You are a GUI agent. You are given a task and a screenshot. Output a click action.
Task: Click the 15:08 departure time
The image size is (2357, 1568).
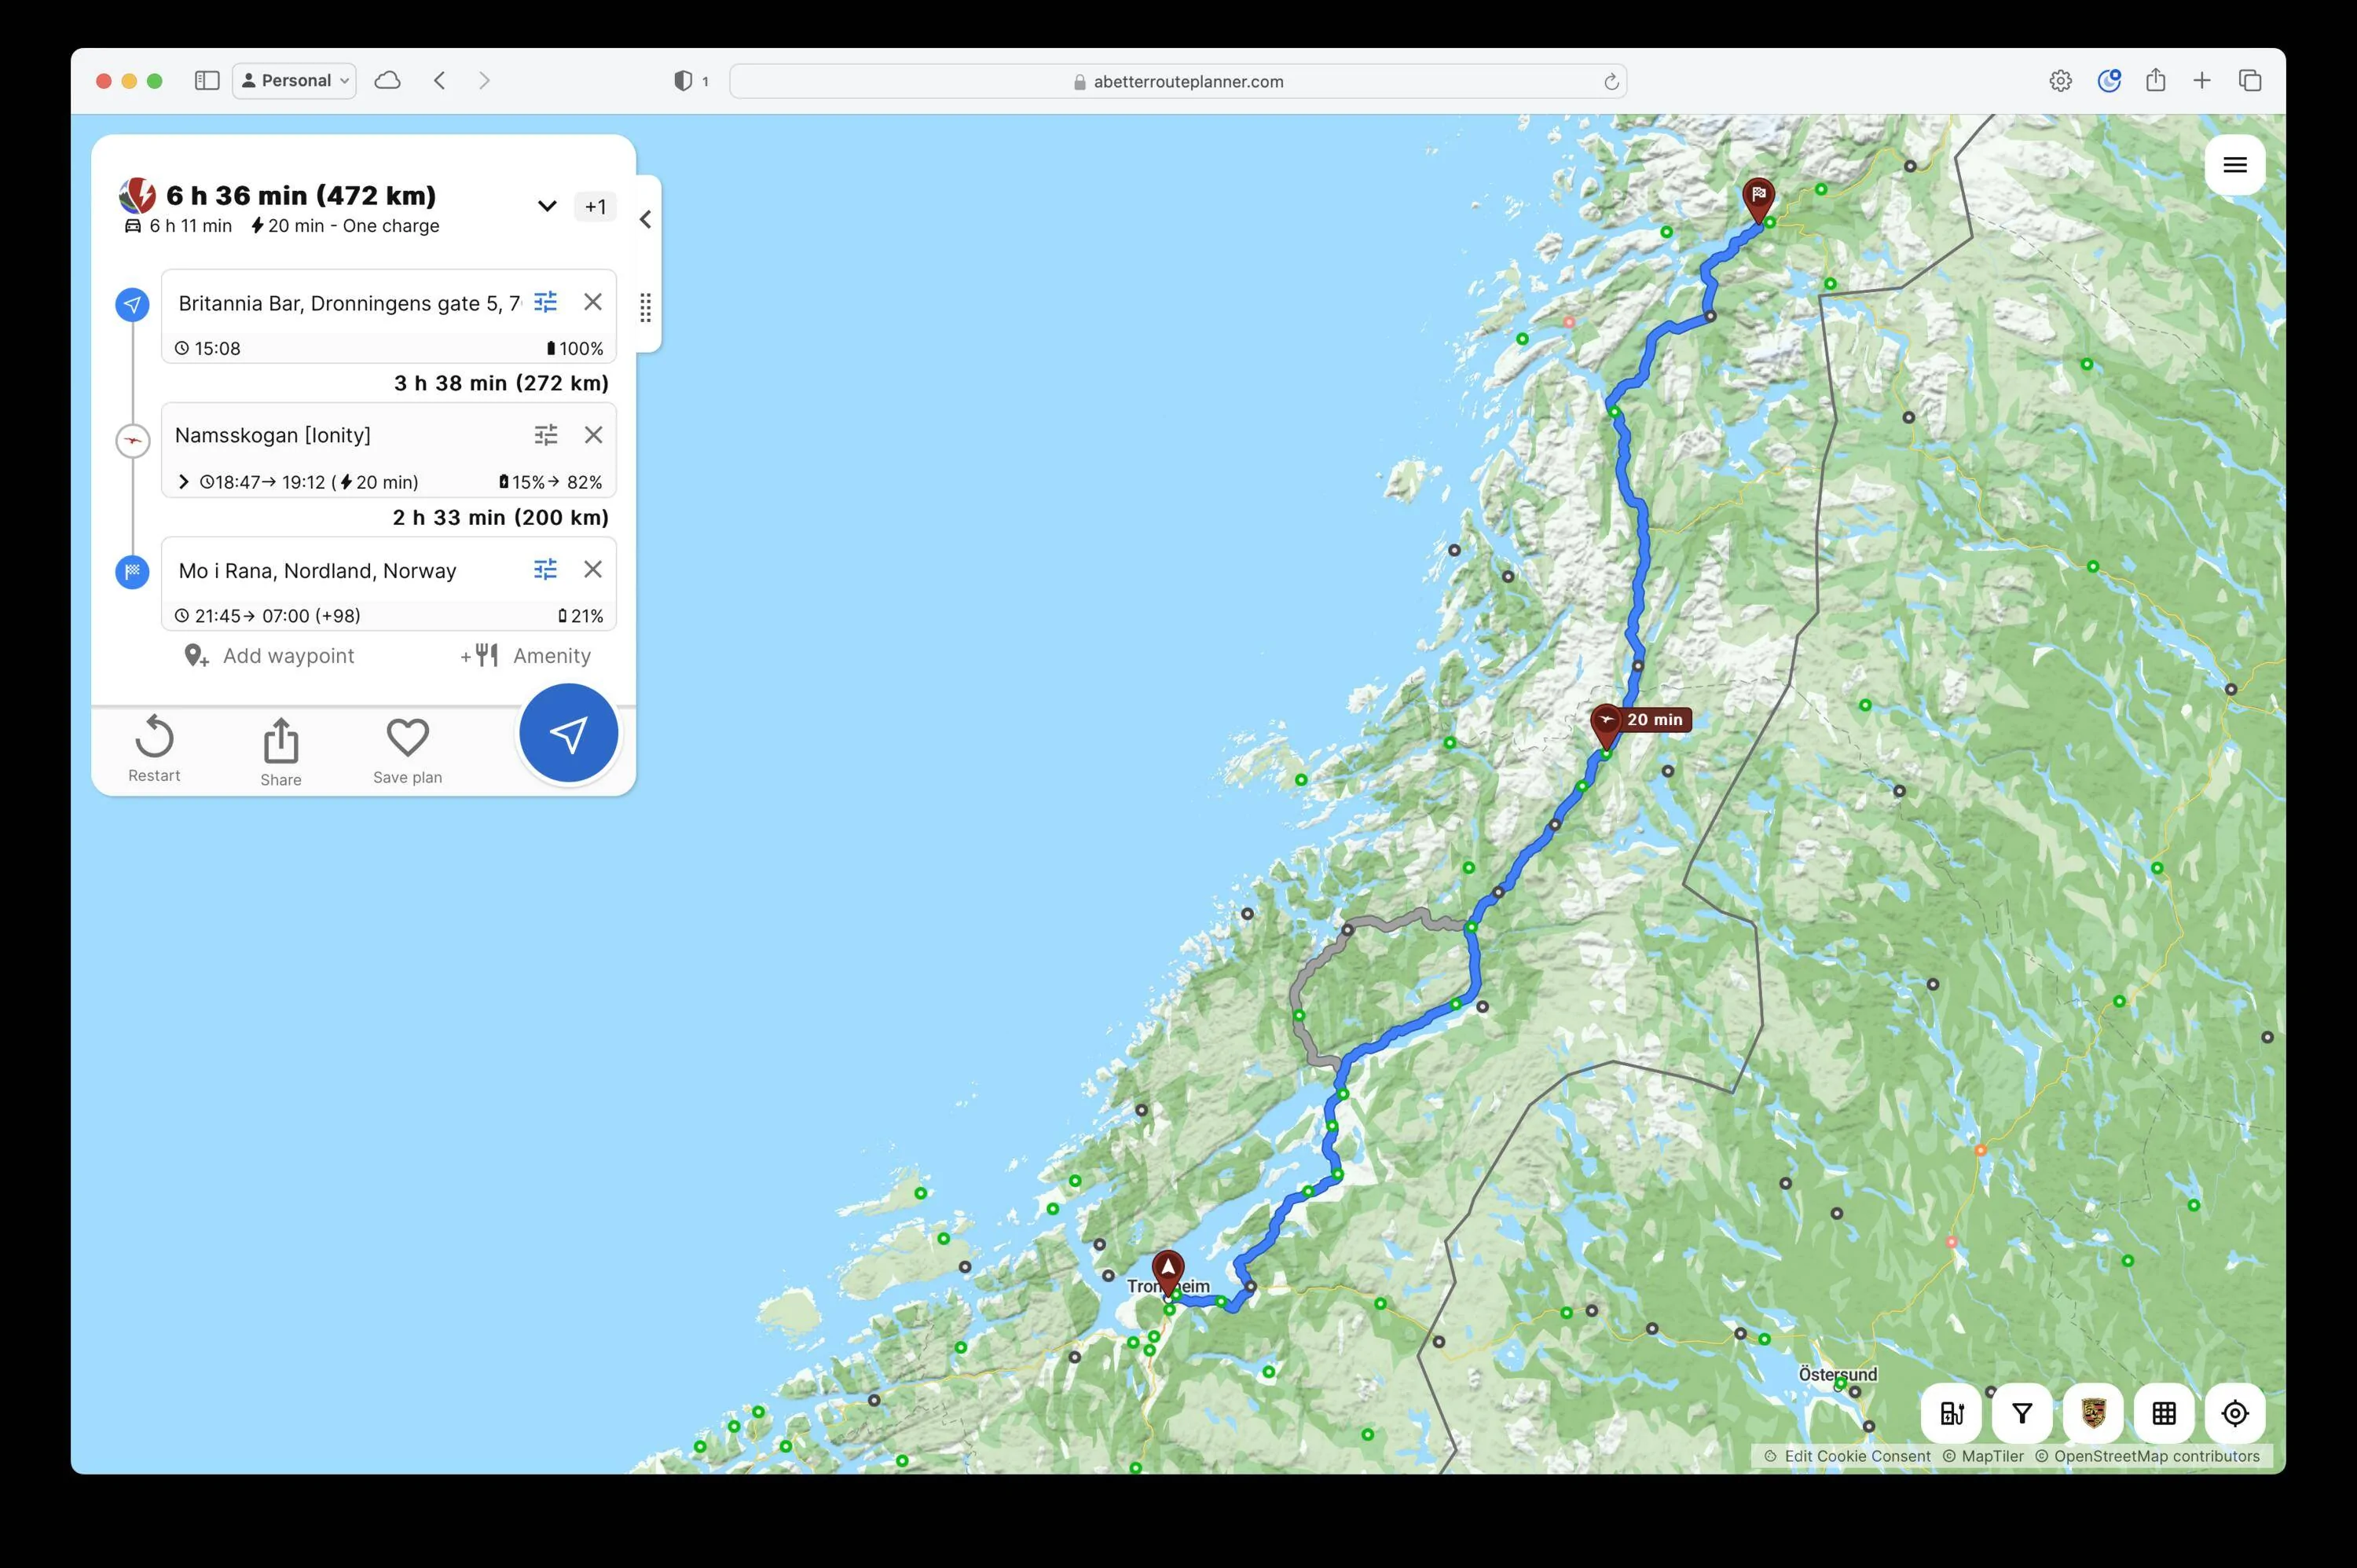tap(208, 348)
